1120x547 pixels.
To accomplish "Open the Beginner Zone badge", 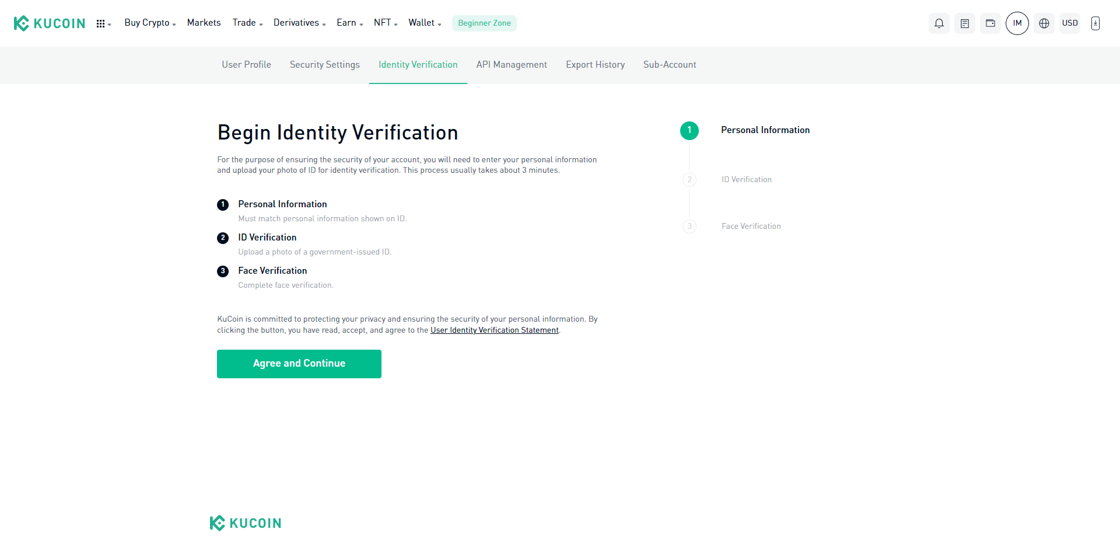I will coord(484,23).
